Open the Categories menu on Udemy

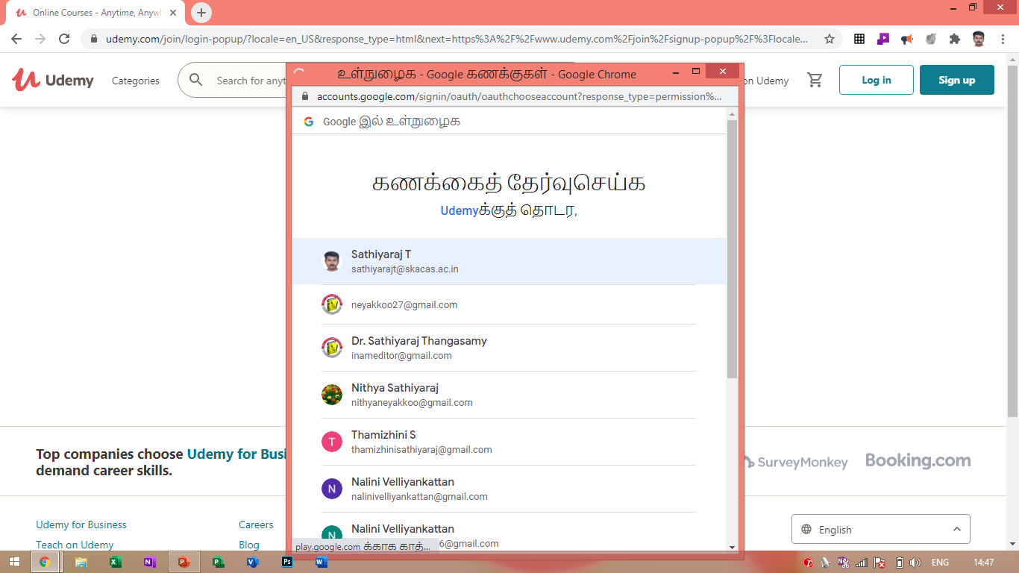(136, 81)
